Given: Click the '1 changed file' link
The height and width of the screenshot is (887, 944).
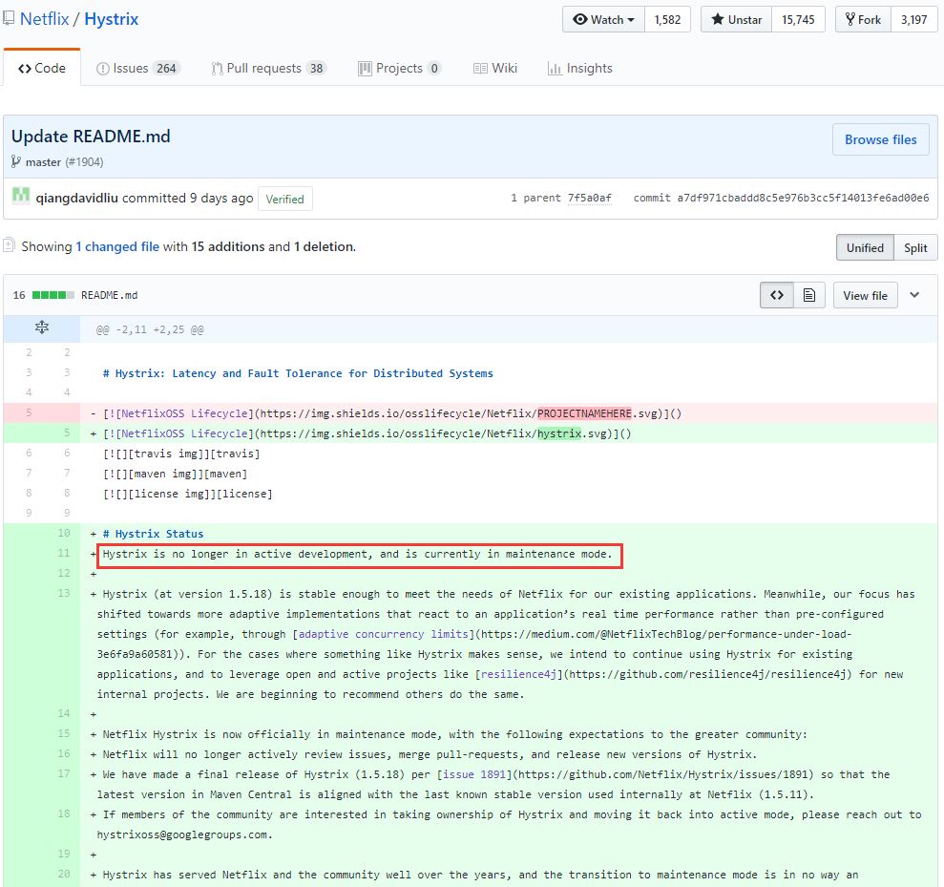Looking at the screenshot, I should pos(117,246).
